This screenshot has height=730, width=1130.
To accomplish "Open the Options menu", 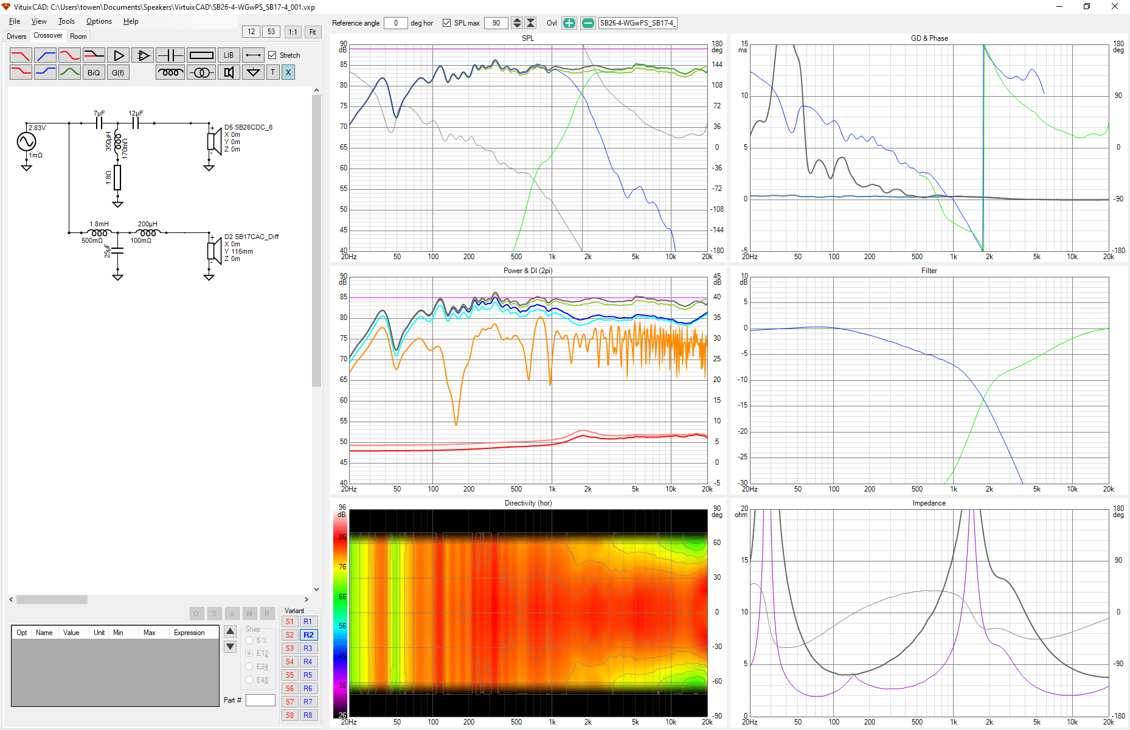I will (x=99, y=21).
